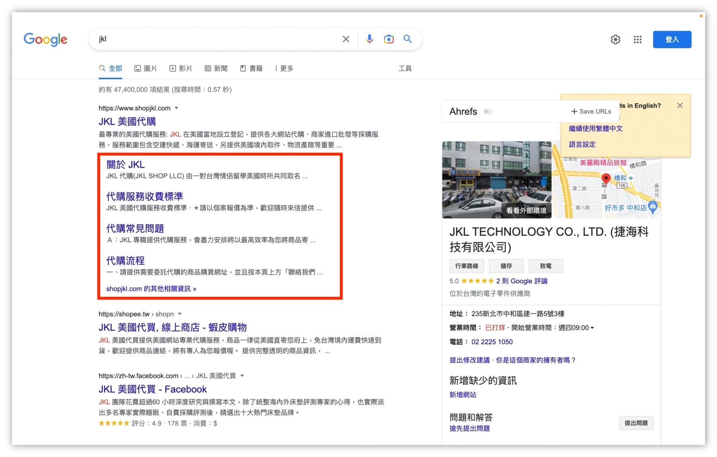Screen dimensions: 717x457
Task: Switch to the 新聞 news tab
Action: click(216, 68)
